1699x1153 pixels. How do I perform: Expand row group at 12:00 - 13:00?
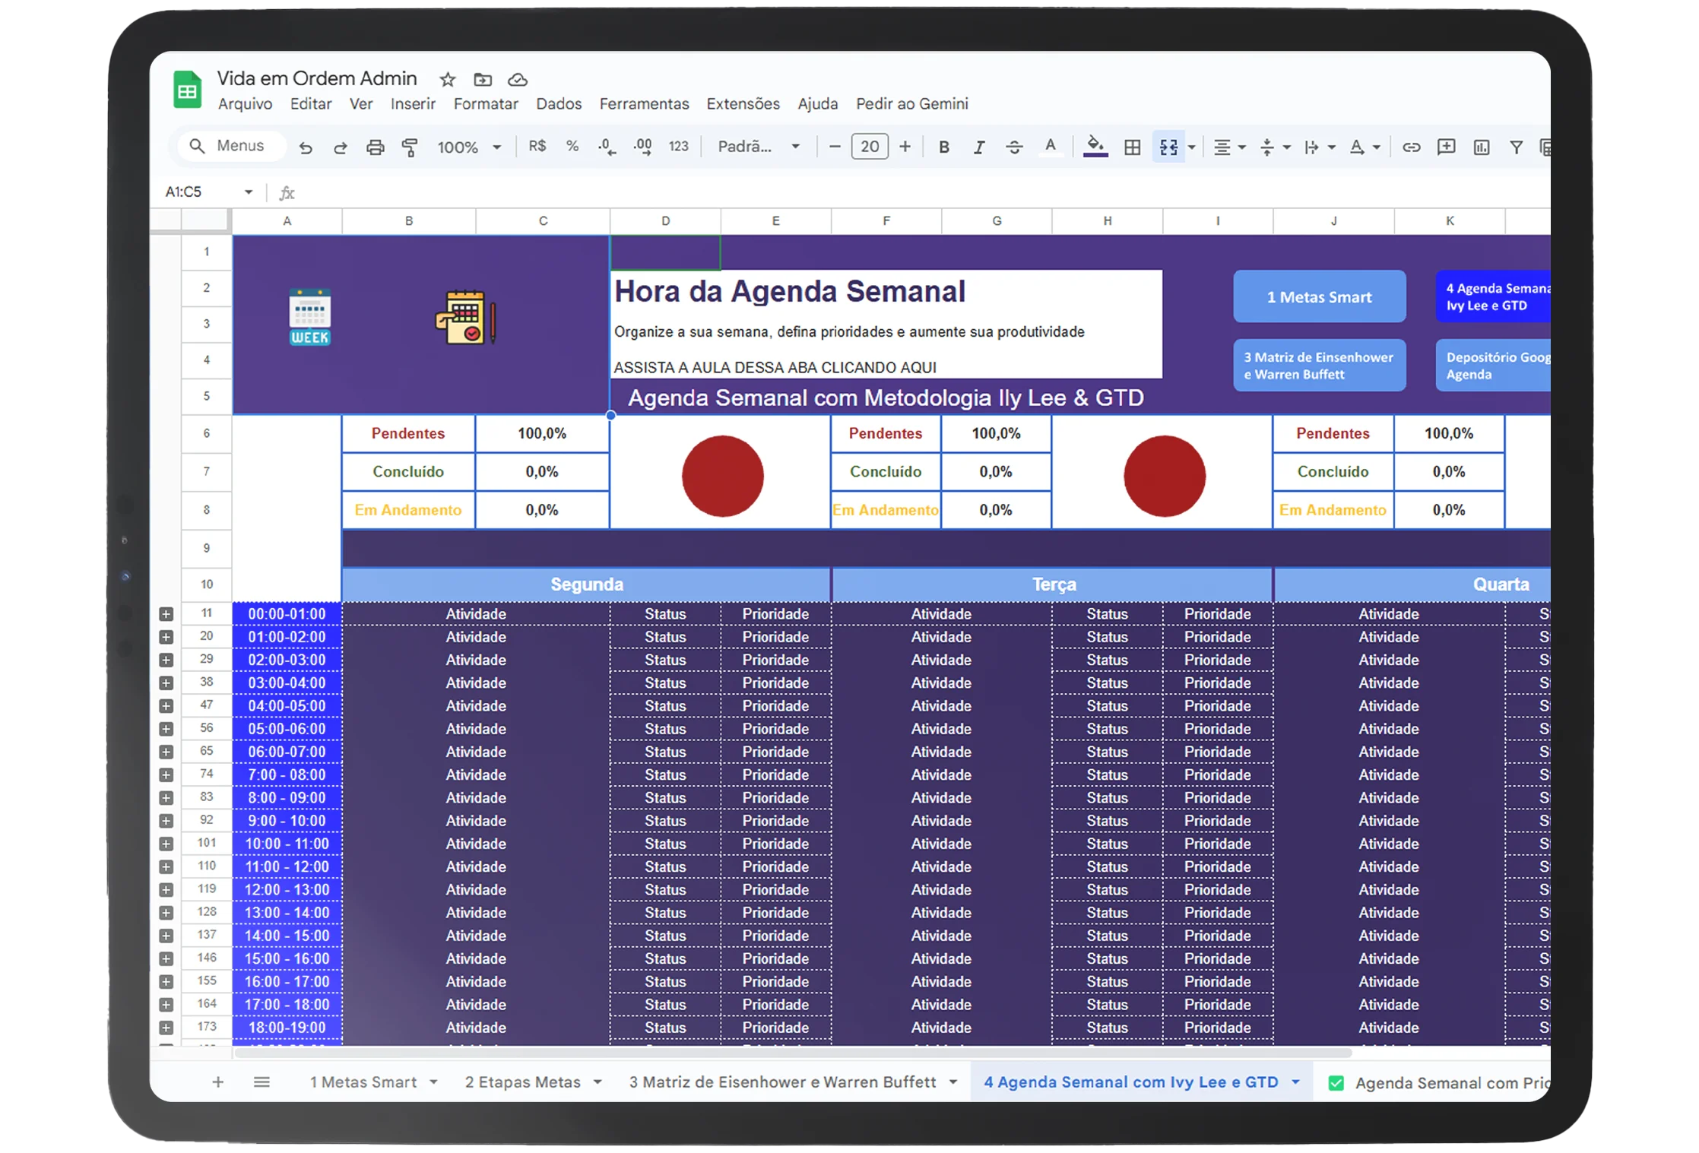coord(166,890)
